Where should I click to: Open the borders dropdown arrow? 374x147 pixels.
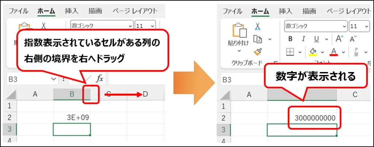pos(300,52)
